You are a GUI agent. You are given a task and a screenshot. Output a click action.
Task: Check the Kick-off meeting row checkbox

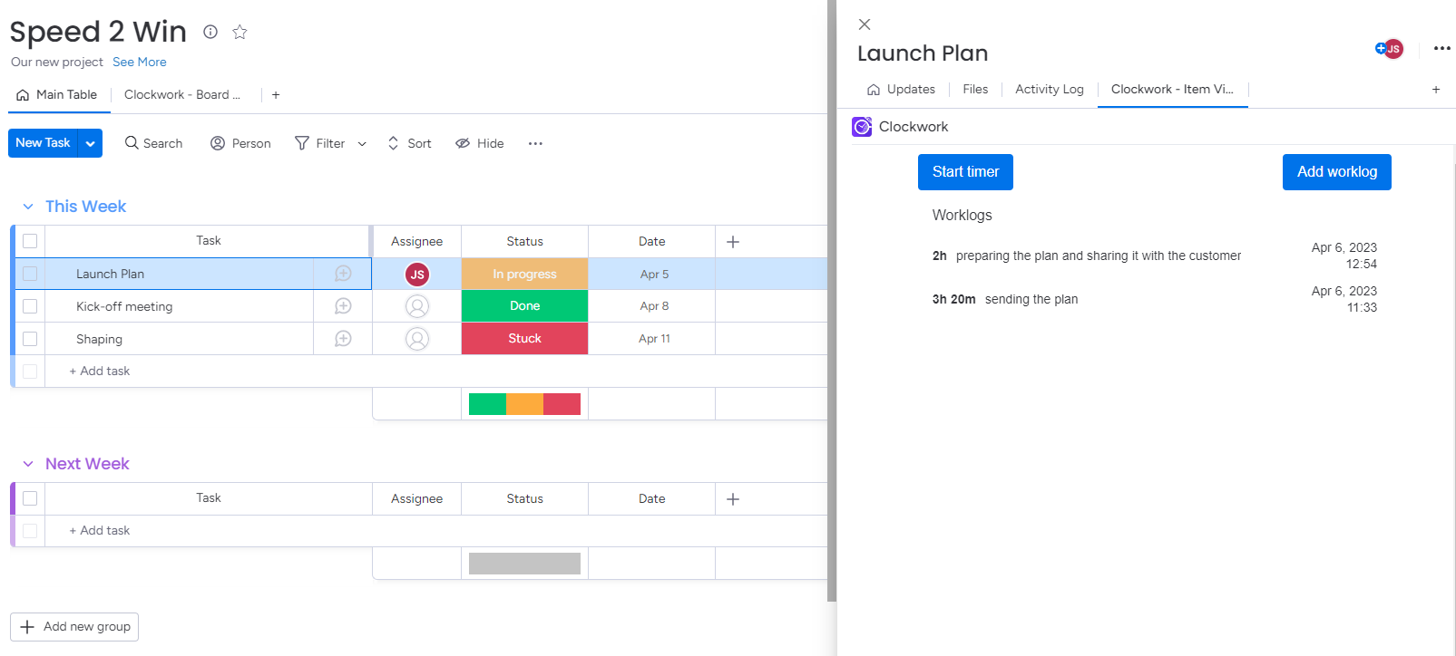30,306
